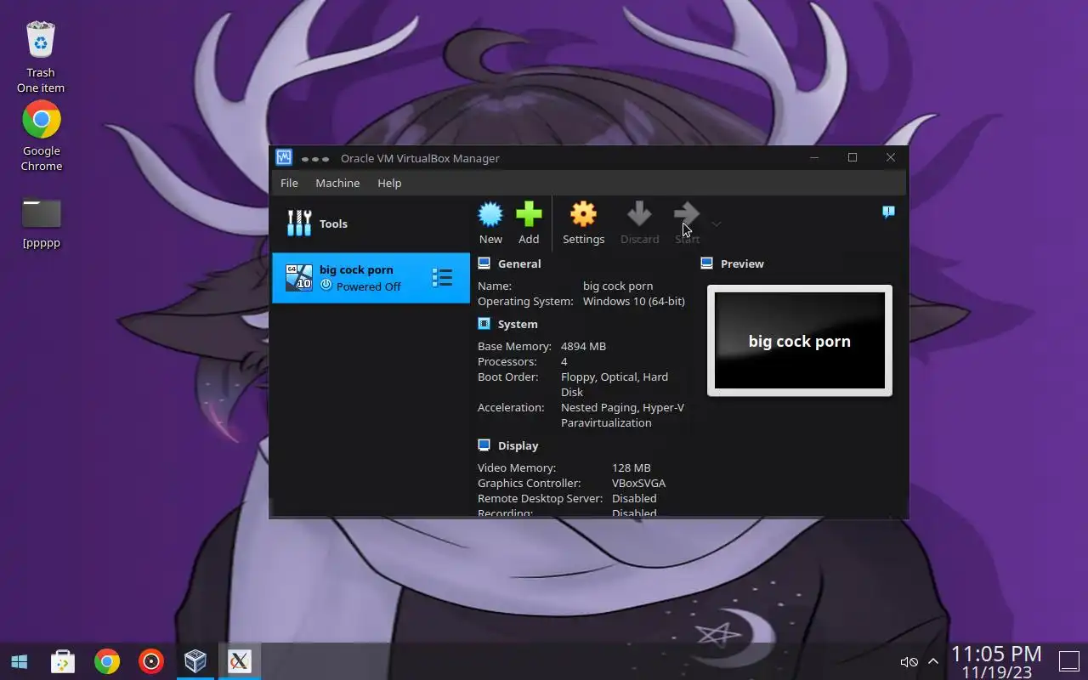Click the Discard toolbar arrow icon
The image size is (1088, 680).
click(x=639, y=214)
